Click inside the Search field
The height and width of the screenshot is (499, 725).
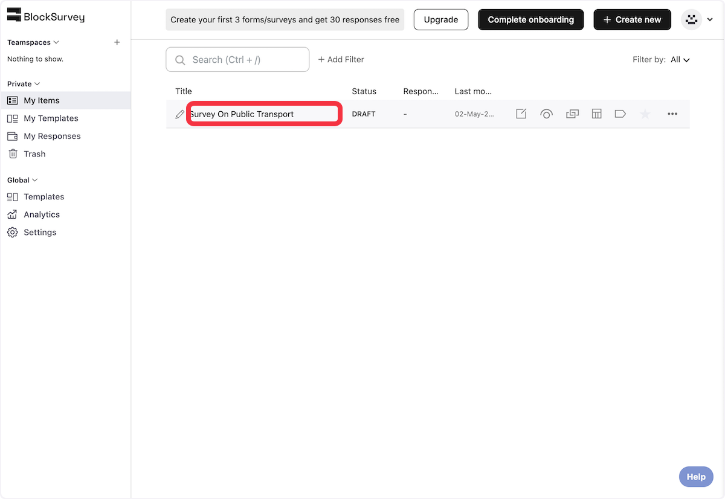click(x=237, y=59)
